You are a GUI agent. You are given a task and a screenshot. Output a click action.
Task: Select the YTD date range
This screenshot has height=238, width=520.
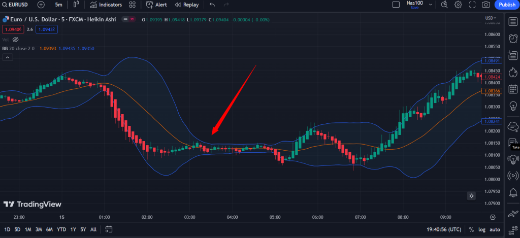(x=62, y=229)
